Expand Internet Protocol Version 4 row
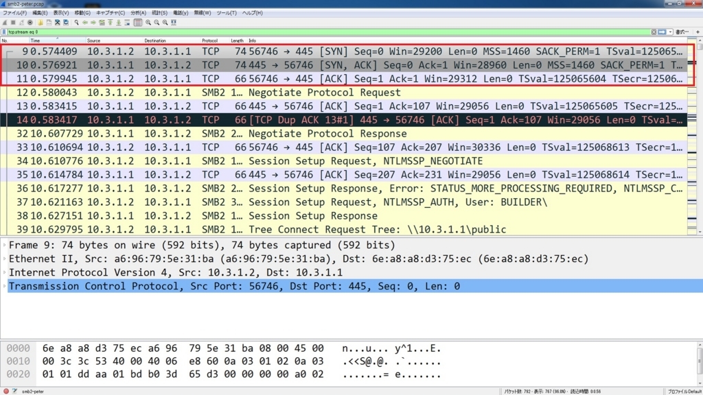The height and width of the screenshot is (395, 703). 5,272
